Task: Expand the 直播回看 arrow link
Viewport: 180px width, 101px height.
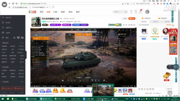Action: click(x=163, y=18)
